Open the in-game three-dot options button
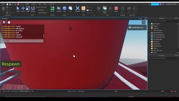This screenshot has height=101, width=179. coord(143,22)
